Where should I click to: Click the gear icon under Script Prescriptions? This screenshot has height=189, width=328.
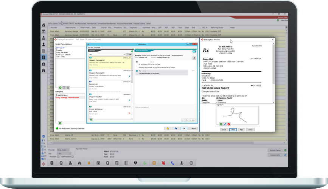pos(68,88)
